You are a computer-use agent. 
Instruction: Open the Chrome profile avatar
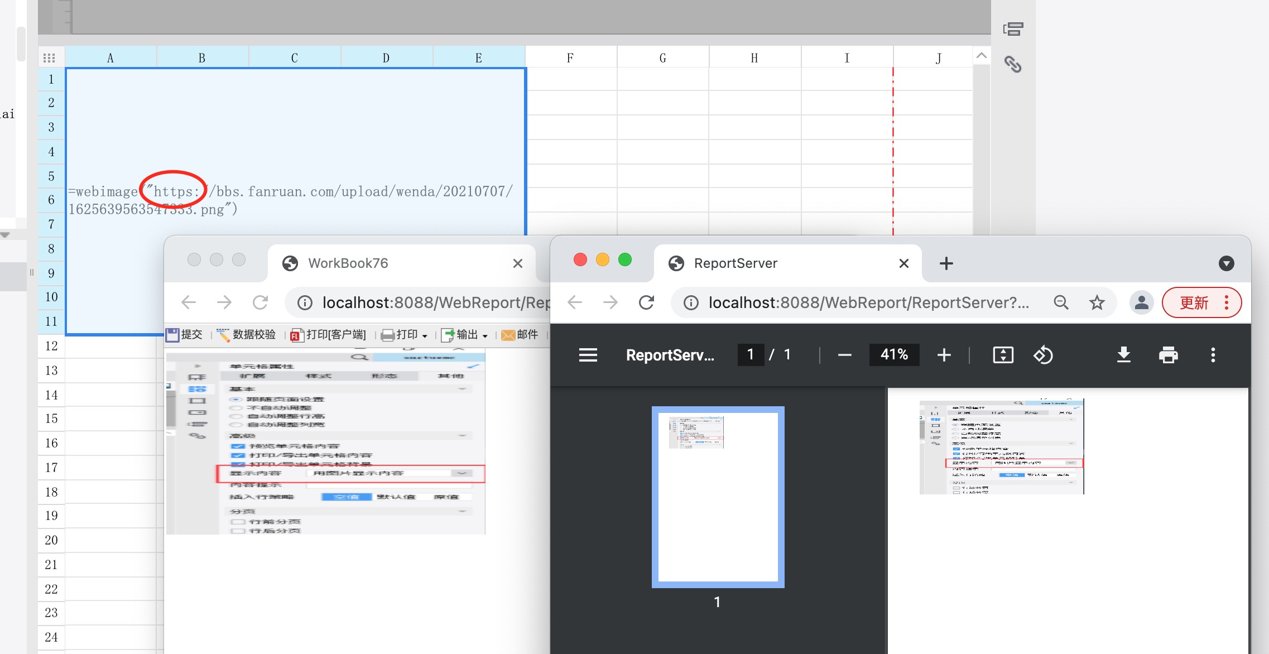pyautogui.click(x=1142, y=302)
